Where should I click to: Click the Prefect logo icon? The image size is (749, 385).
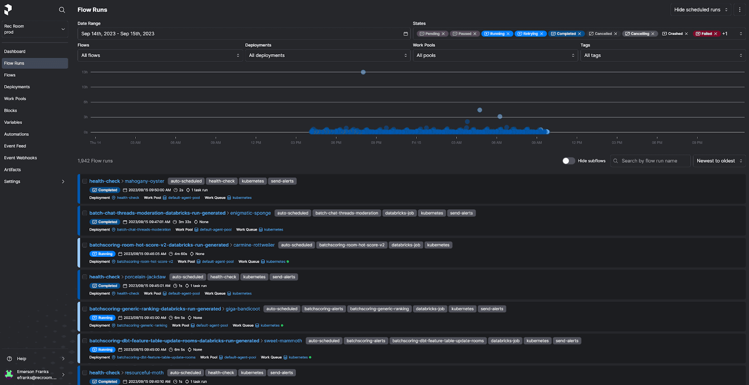[x=8, y=9]
